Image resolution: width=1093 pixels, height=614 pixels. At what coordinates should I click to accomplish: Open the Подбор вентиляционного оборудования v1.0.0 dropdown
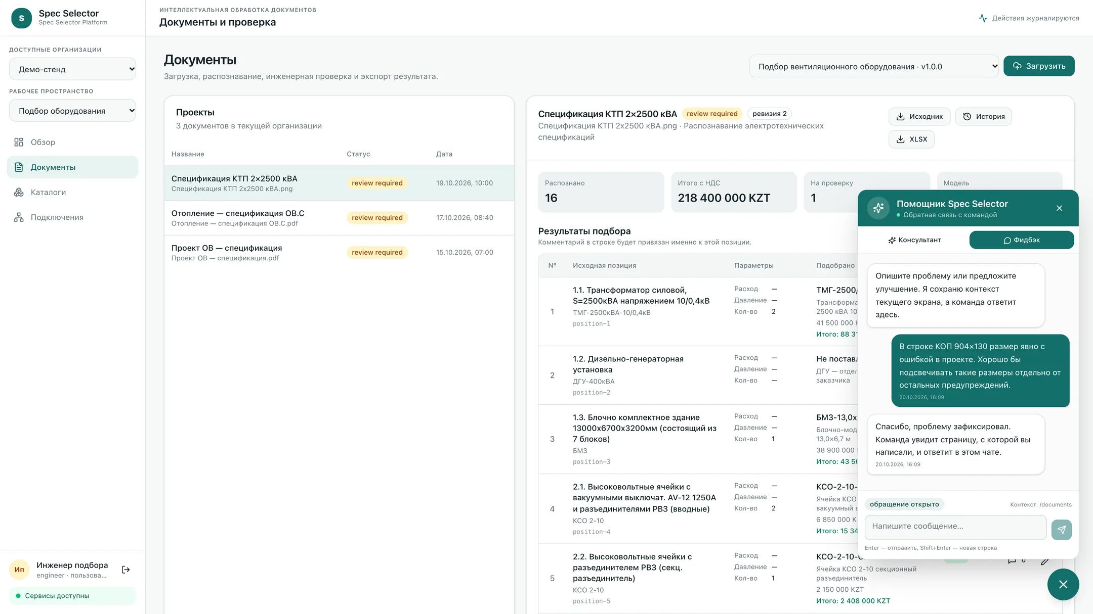tap(874, 66)
